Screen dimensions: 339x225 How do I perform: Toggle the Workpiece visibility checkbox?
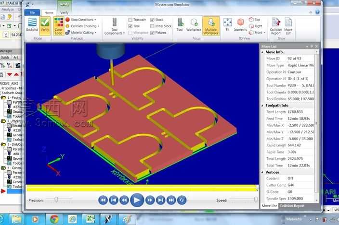130,33
